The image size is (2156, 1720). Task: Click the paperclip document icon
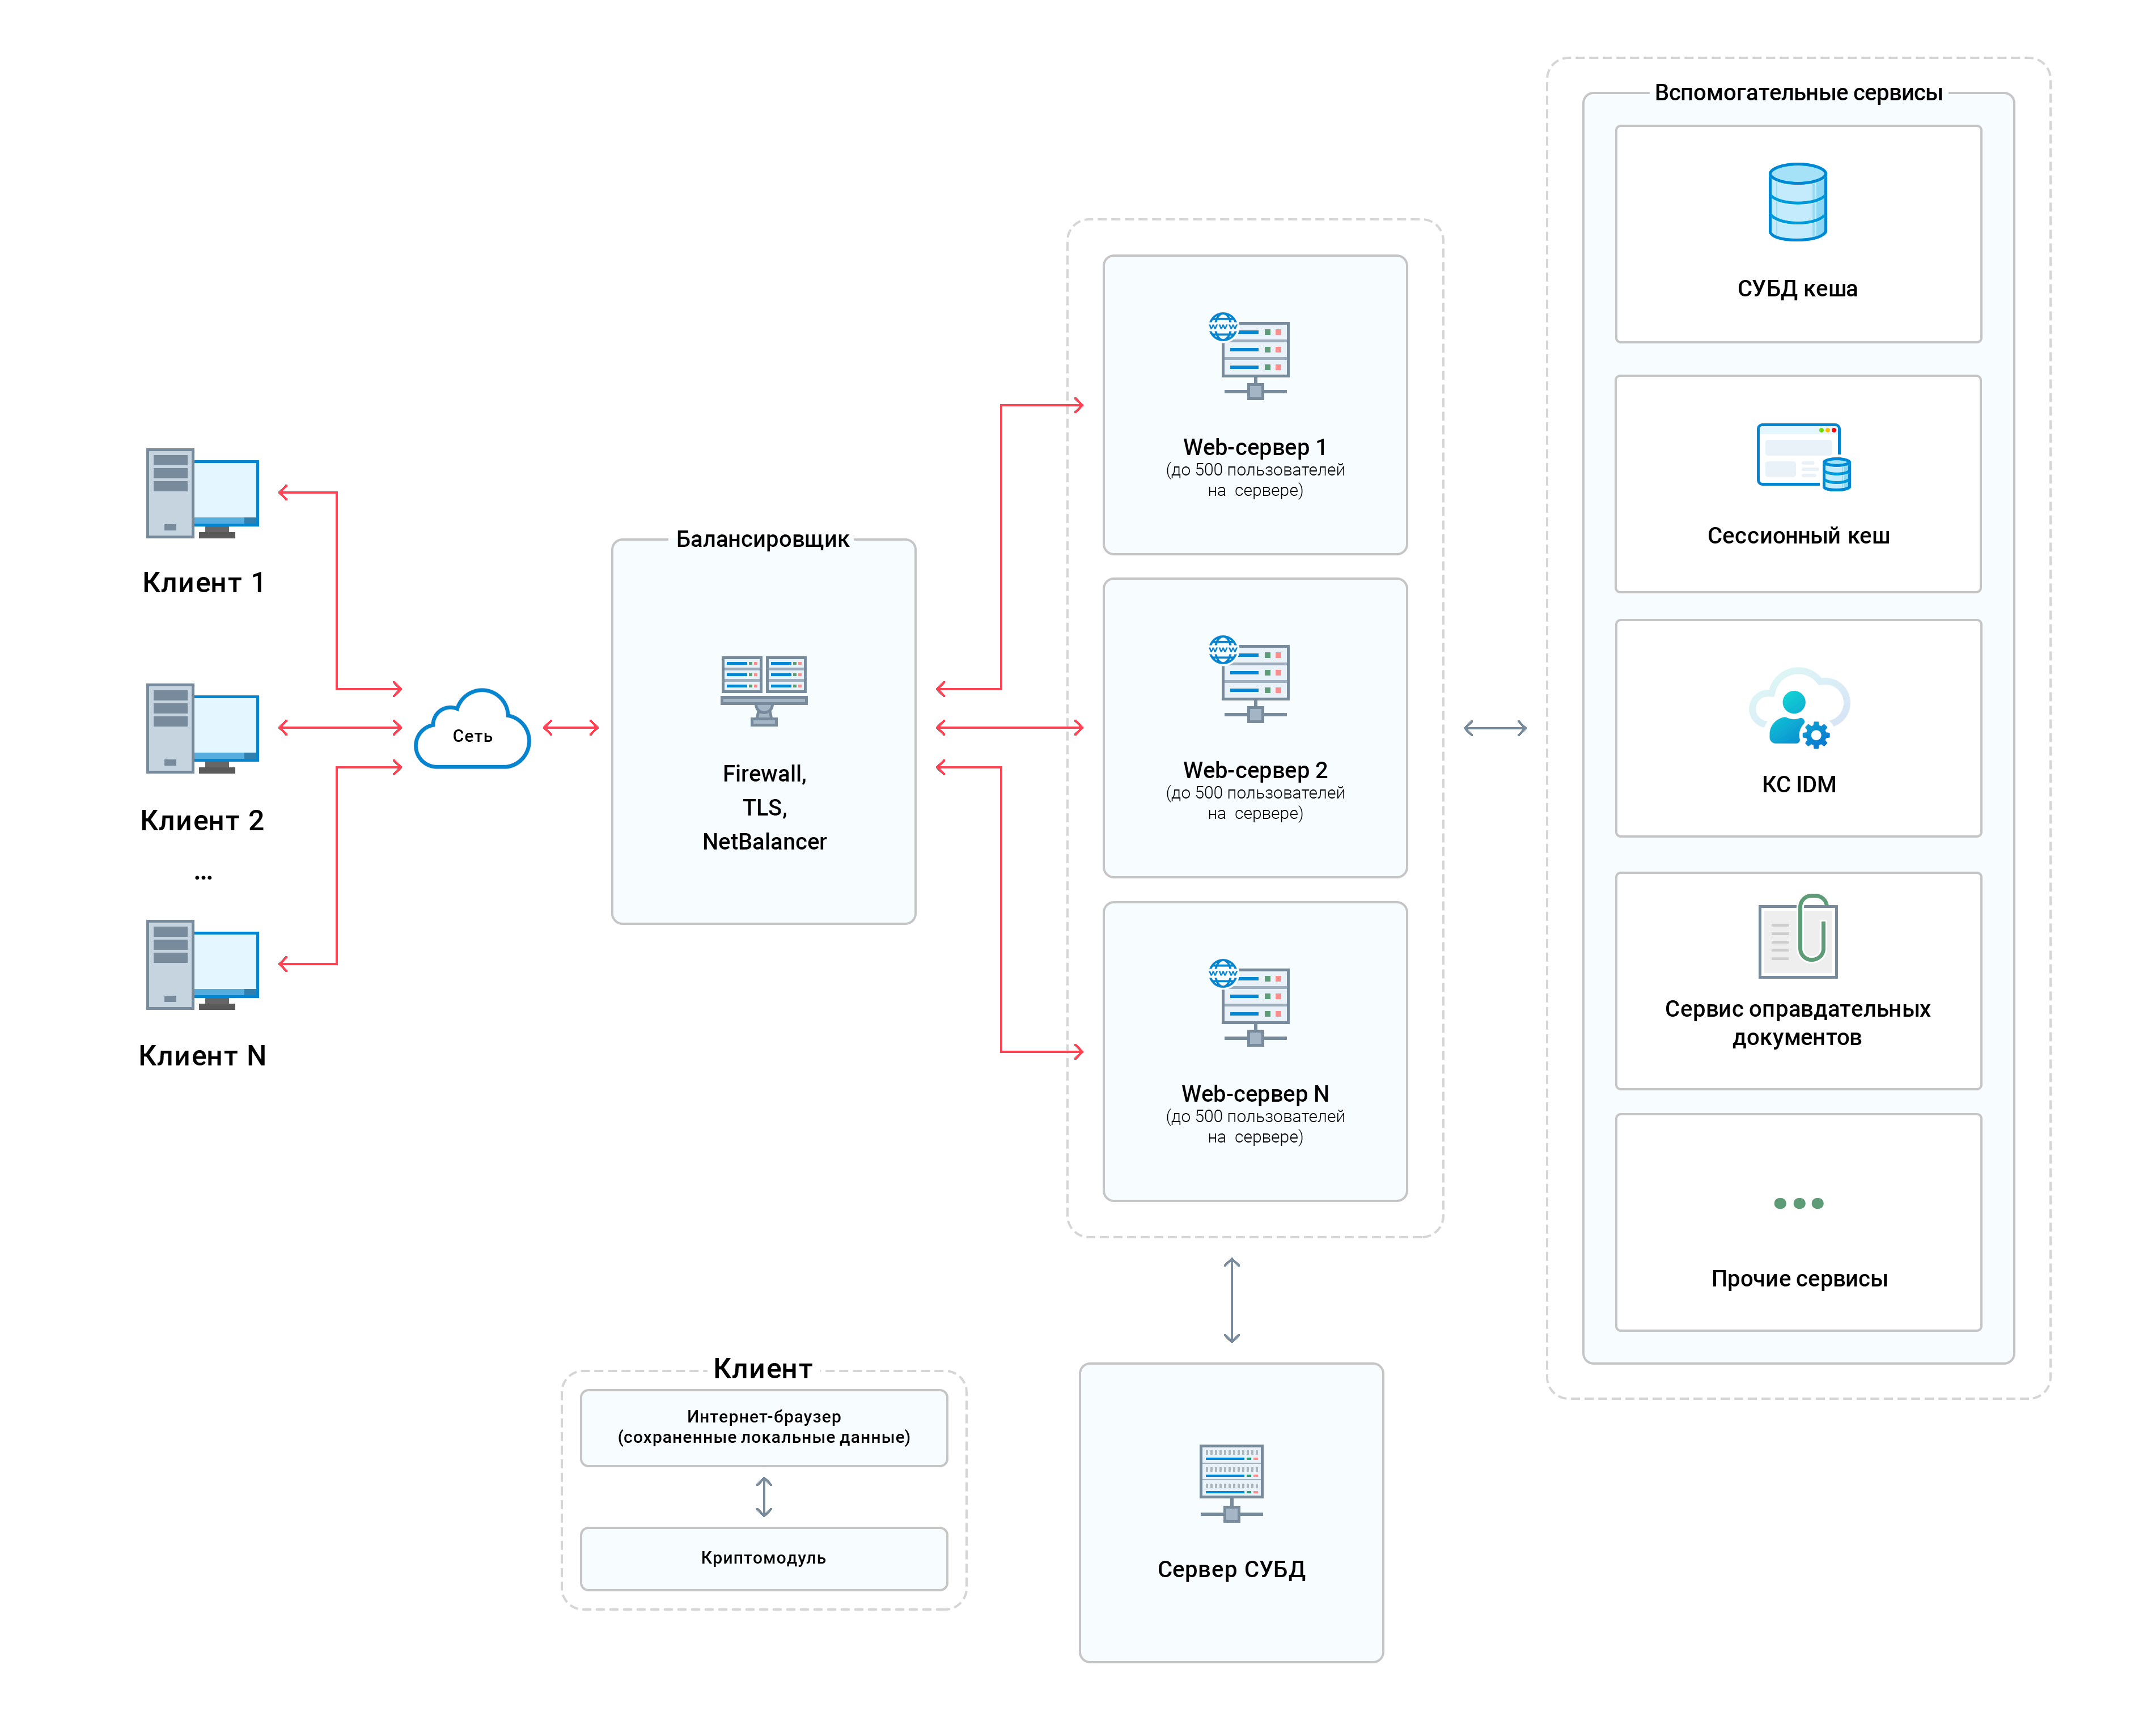1798,936
